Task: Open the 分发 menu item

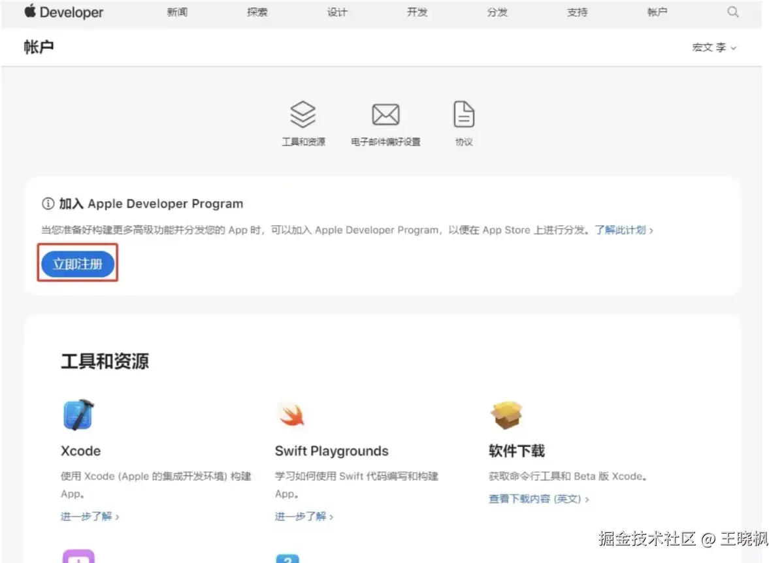Action: (x=497, y=12)
